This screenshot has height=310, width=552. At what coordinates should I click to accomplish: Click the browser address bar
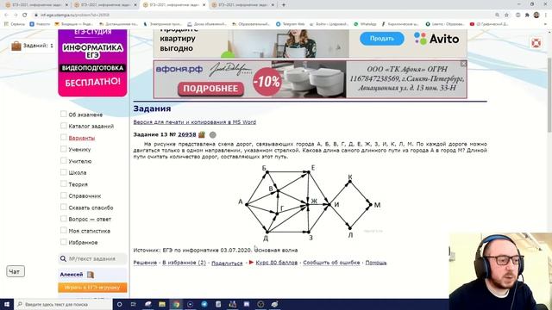[x=264, y=15]
